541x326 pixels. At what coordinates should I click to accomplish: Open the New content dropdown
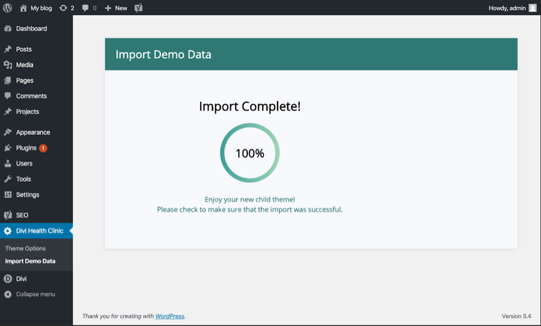(116, 8)
